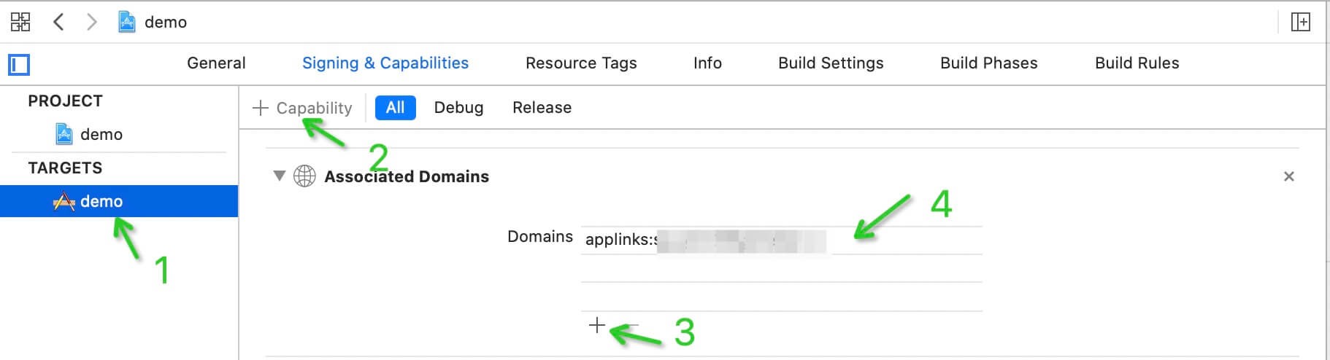The height and width of the screenshot is (360, 1330).
Task: Toggle the project navigator sidebar icon
Action: pos(19,65)
